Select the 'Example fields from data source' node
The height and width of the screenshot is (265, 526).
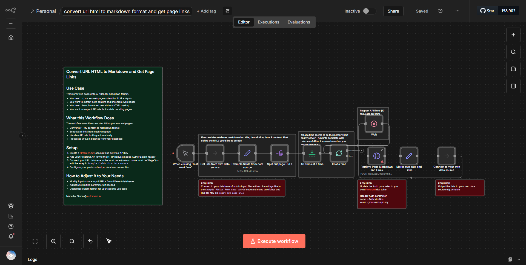247,153
